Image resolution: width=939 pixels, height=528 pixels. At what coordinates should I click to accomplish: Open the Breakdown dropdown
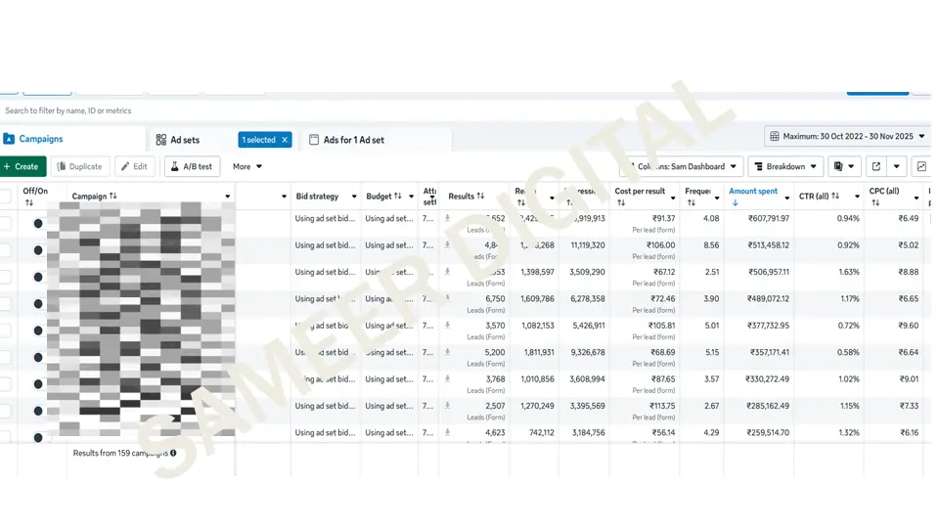(784, 167)
